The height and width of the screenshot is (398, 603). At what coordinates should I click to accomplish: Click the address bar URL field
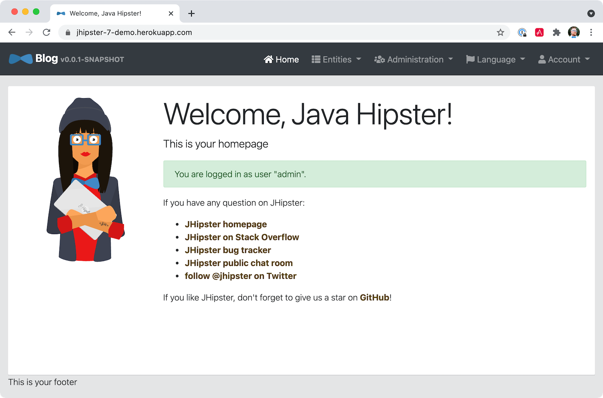pos(285,32)
